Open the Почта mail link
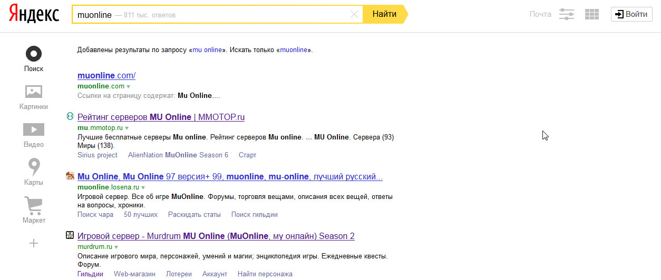 coord(540,14)
